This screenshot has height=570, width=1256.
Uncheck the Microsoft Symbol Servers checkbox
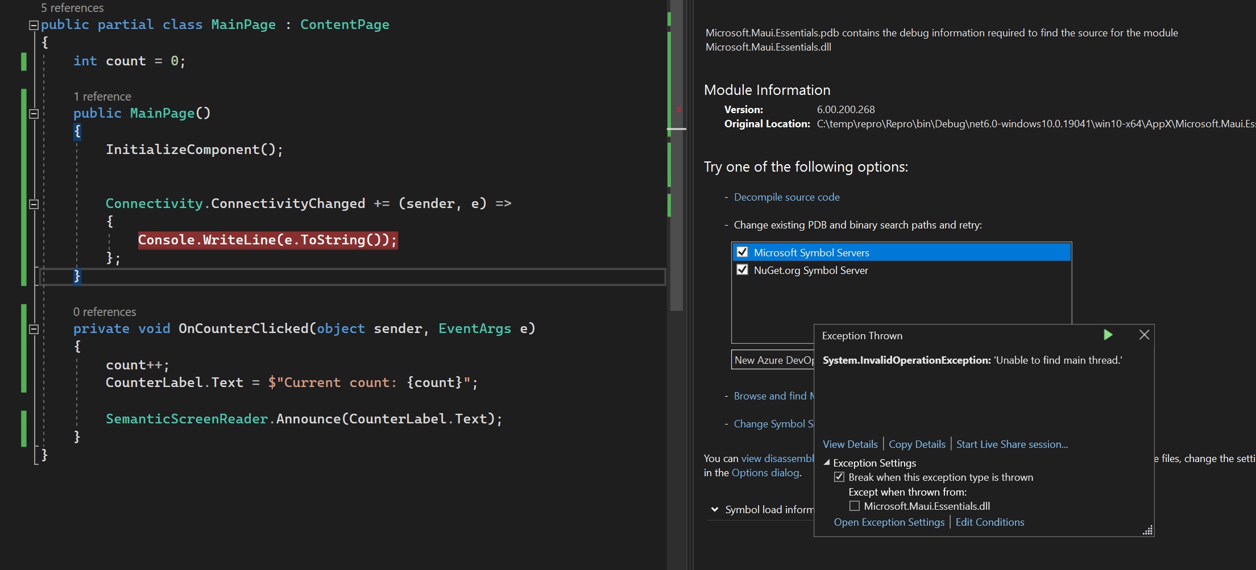(x=742, y=252)
